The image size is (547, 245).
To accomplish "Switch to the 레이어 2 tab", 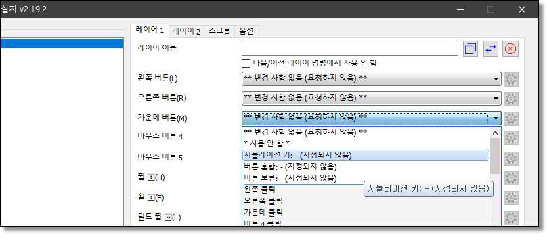I will pos(186,31).
